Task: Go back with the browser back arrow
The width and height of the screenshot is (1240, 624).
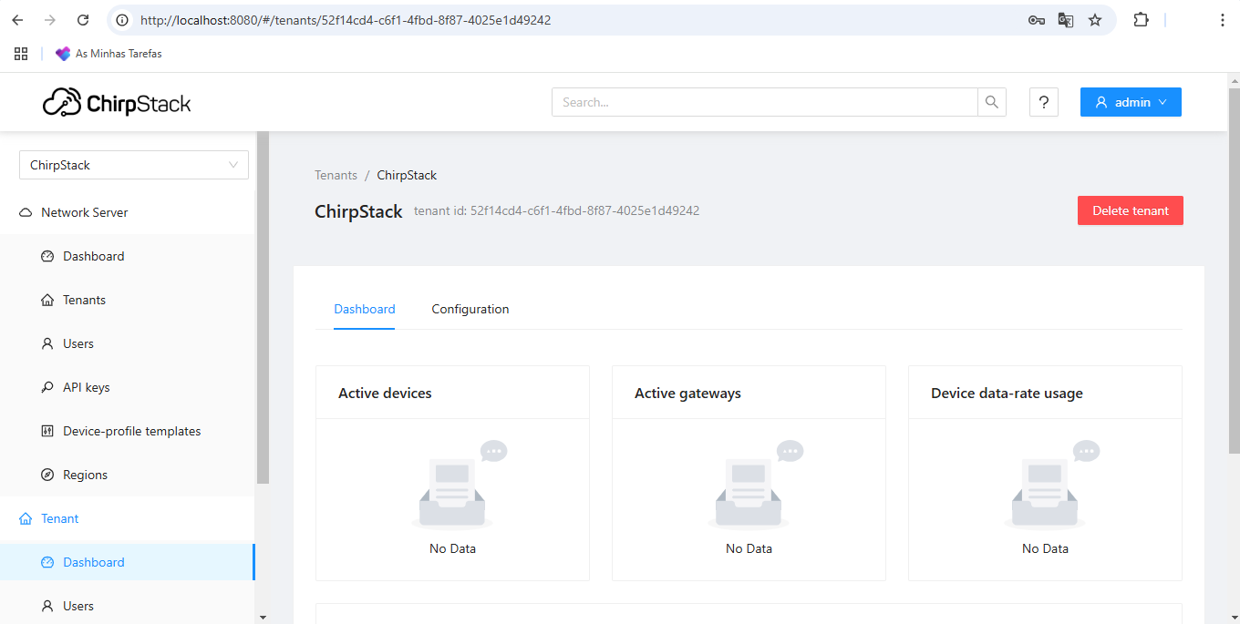Action: [17, 20]
